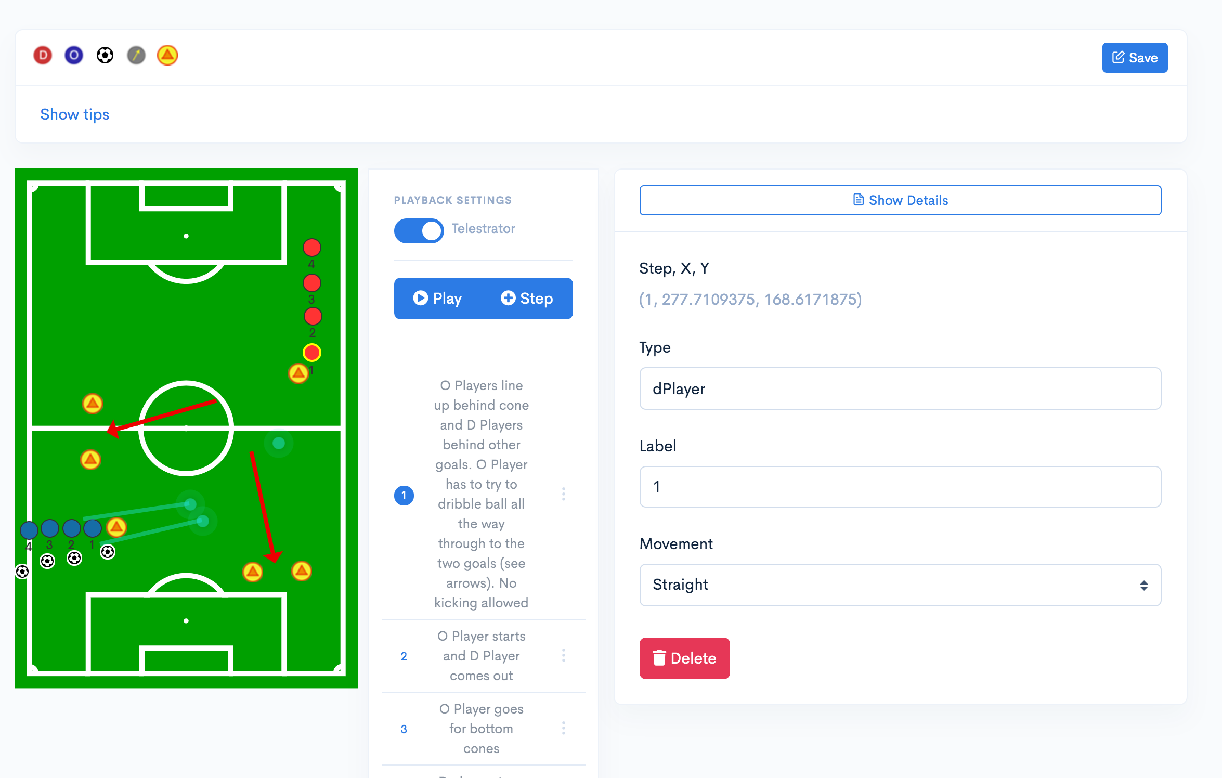Click the highlighted red D player 1
Viewport: 1222px width, 778px height.
tap(312, 353)
